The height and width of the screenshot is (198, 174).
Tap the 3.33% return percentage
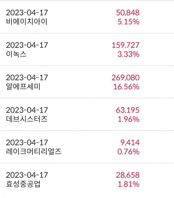128,54
